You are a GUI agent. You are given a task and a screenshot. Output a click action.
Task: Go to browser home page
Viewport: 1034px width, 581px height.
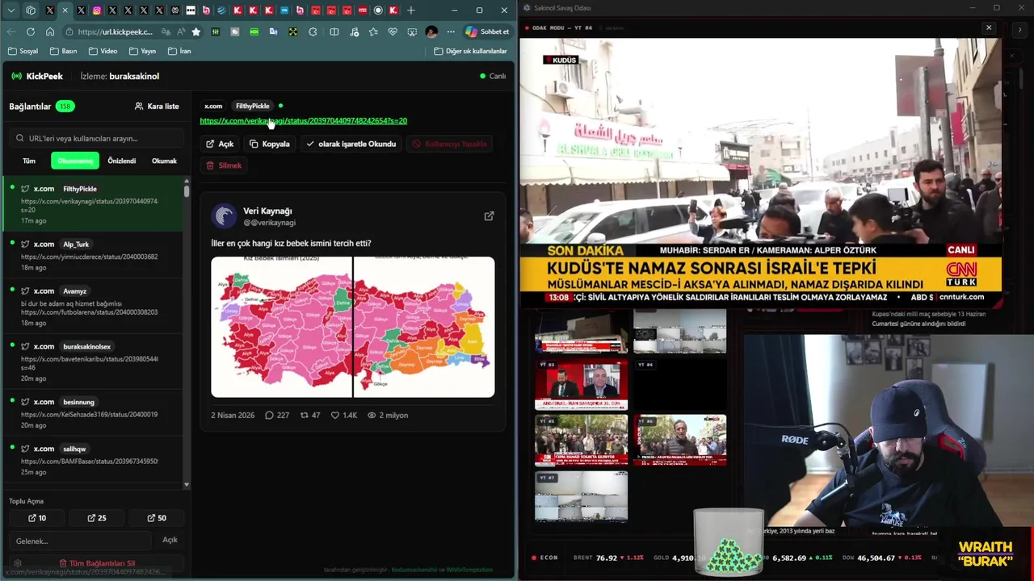pyautogui.click(x=50, y=31)
